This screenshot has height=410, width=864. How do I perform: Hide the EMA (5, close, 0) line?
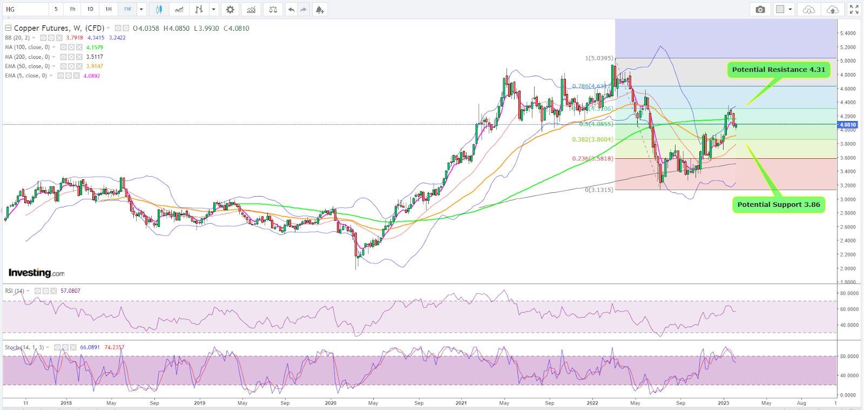coord(60,76)
